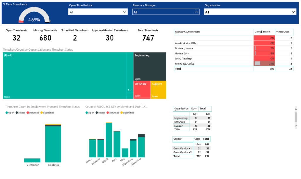Click the Open legend dot in Employment Type chart
Viewport: 301px width, 179px height.
[x=6, y=113]
